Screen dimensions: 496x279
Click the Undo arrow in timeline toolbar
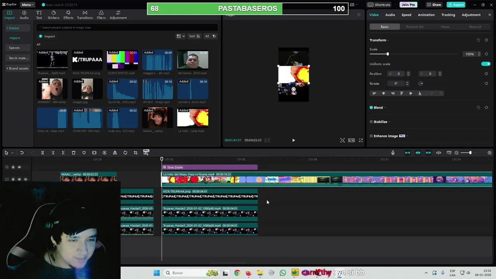pos(22,153)
